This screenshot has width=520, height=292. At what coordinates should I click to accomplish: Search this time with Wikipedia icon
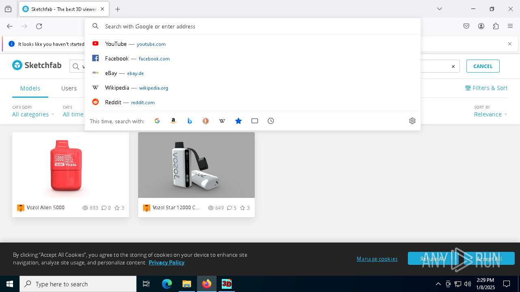coord(222,121)
